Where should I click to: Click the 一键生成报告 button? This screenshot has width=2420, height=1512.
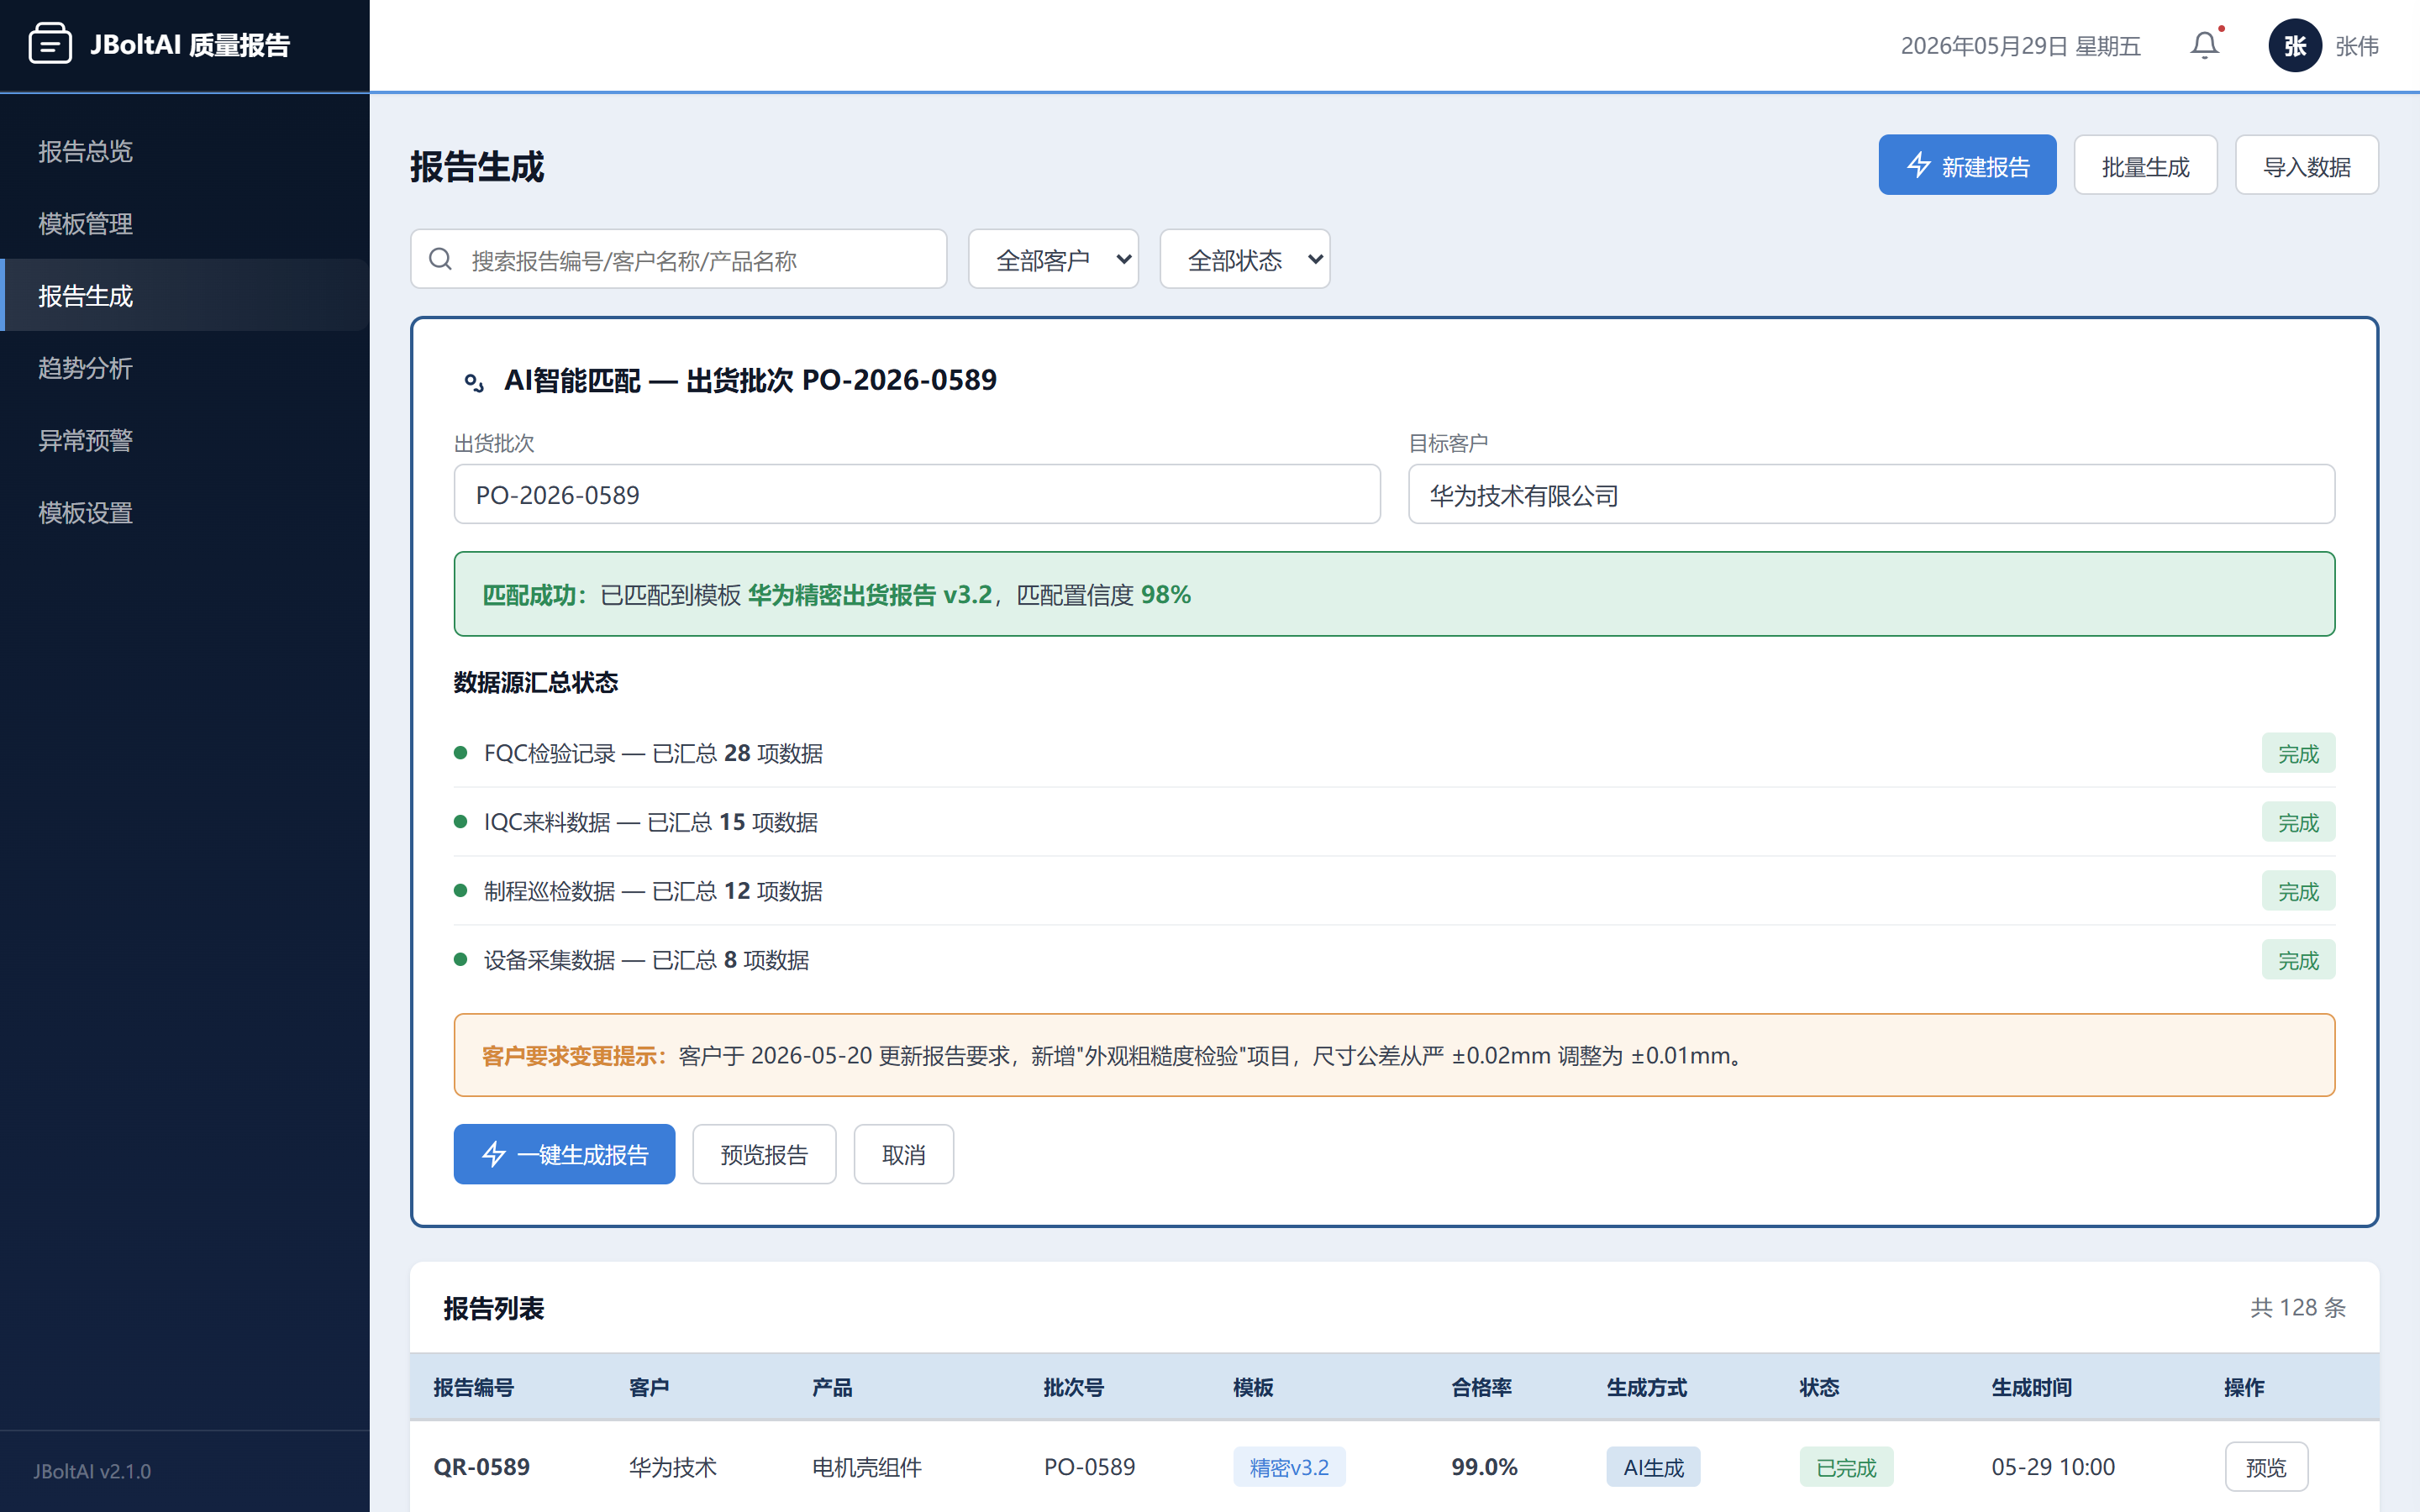[564, 1154]
